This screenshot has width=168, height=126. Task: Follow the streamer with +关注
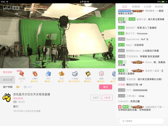107,98
